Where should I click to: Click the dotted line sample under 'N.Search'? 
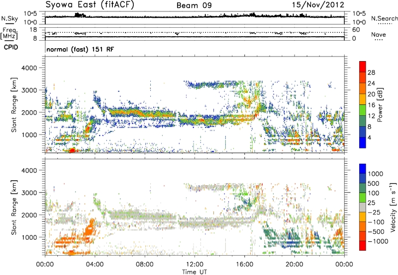click(x=385, y=24)
